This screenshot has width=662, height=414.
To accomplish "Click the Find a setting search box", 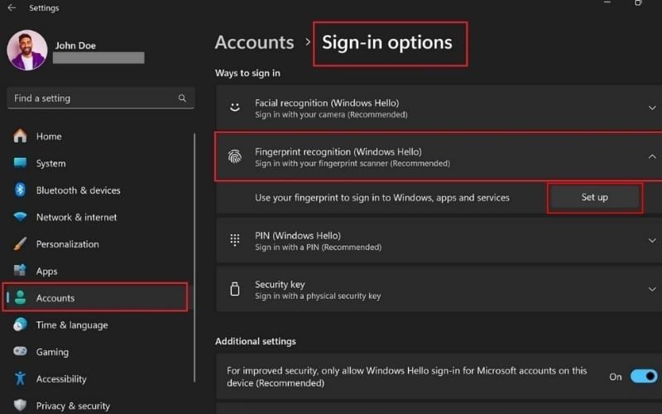I will [91, 99].
